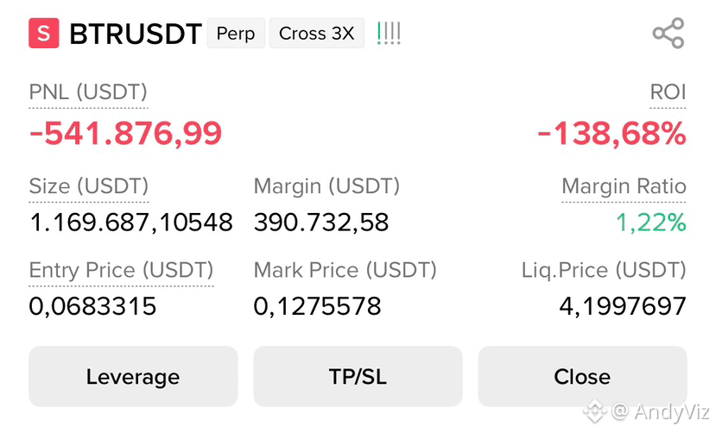The height and width of the screenshot is (433, 716).
Task: Select the Perp contract tag
Action: (236, 34)
